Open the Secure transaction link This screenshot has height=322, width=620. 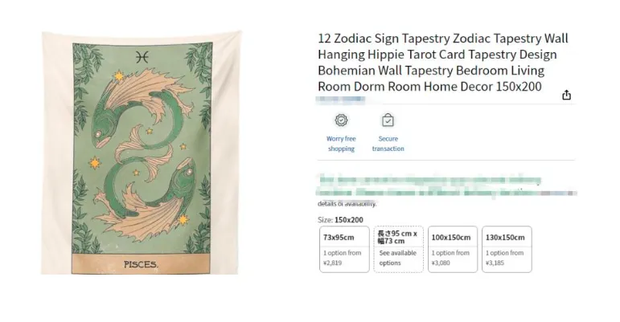point(388,144)
